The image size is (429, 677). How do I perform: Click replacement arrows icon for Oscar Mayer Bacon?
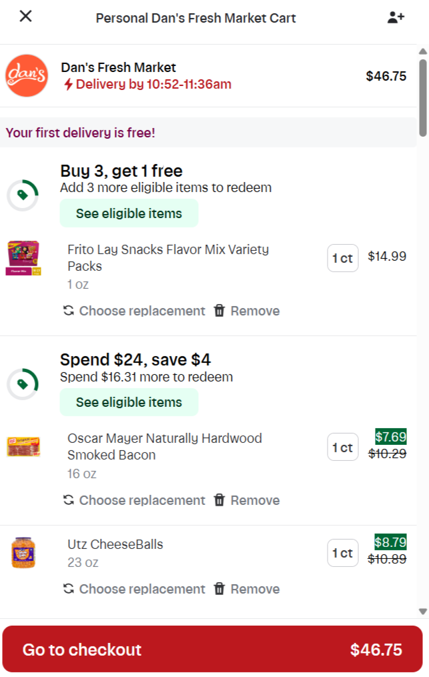[69, 500]
